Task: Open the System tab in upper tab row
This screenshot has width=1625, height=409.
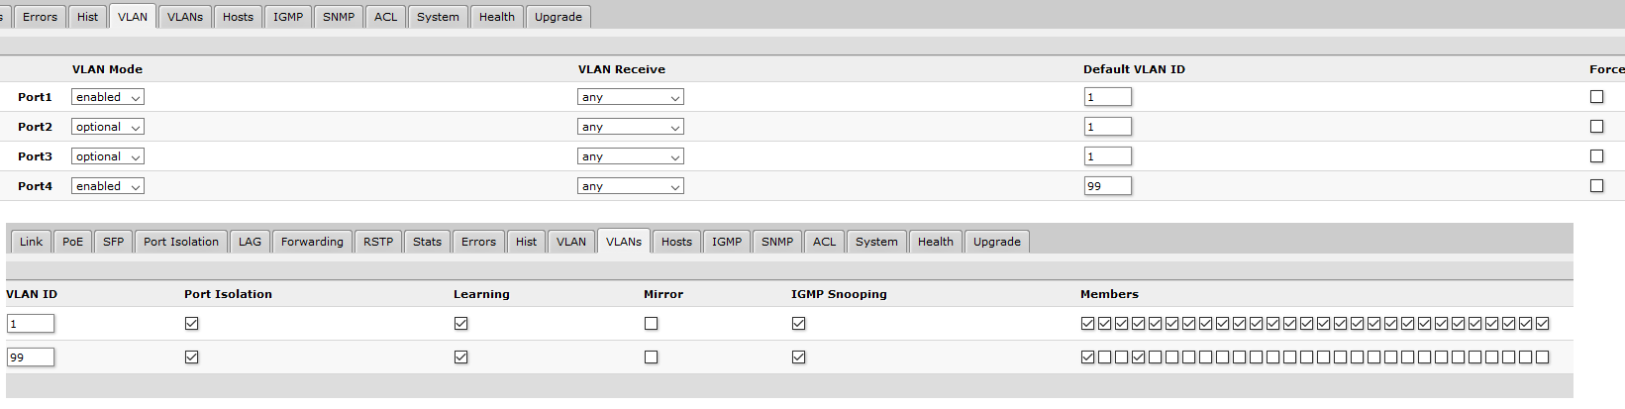Action: (438, 17)
